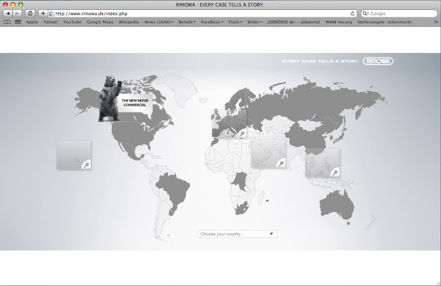
Task: Go back with the Safari back arrow
Action: [x=8, y=13]
